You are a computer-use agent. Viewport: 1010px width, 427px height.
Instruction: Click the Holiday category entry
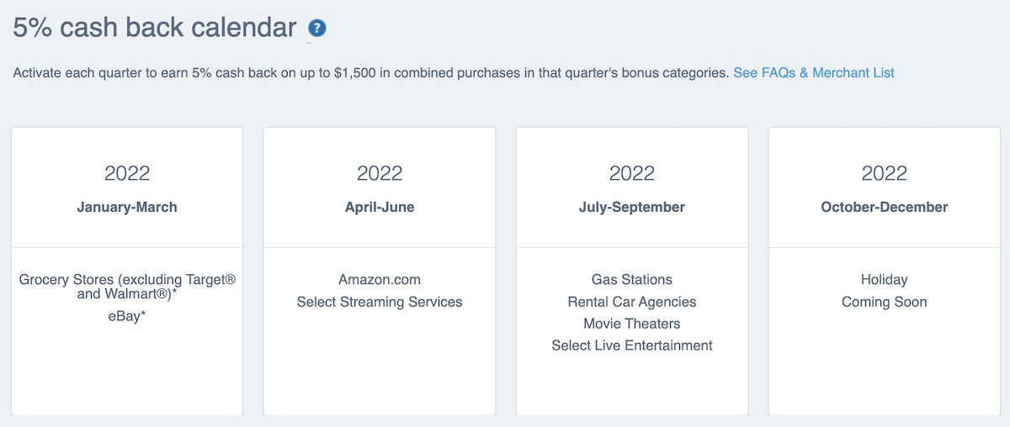[885, 280]
